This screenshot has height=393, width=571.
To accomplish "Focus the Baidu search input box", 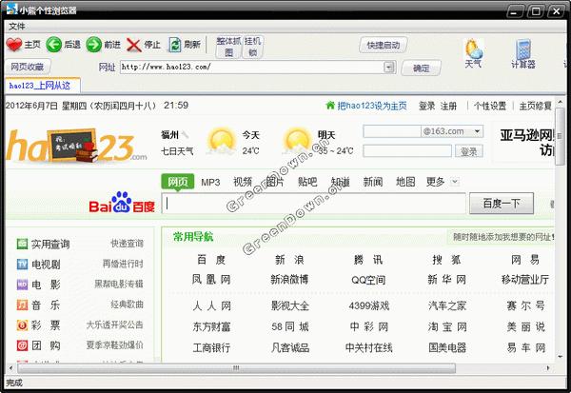I will [x=313, y=204].
